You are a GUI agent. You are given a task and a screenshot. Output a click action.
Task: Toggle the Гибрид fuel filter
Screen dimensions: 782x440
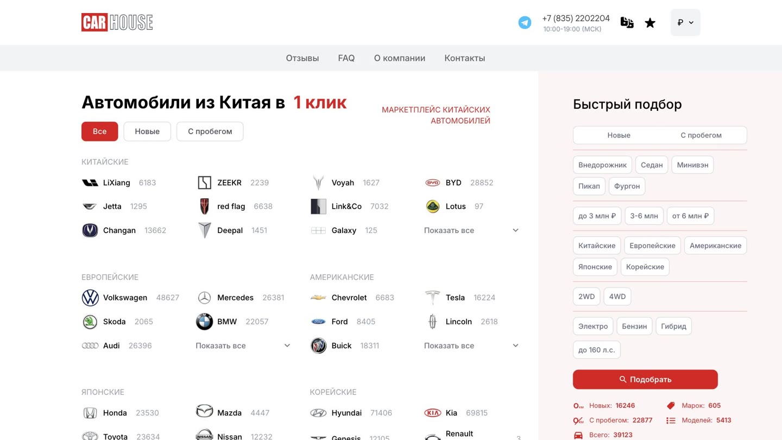[x=673, y=326]
